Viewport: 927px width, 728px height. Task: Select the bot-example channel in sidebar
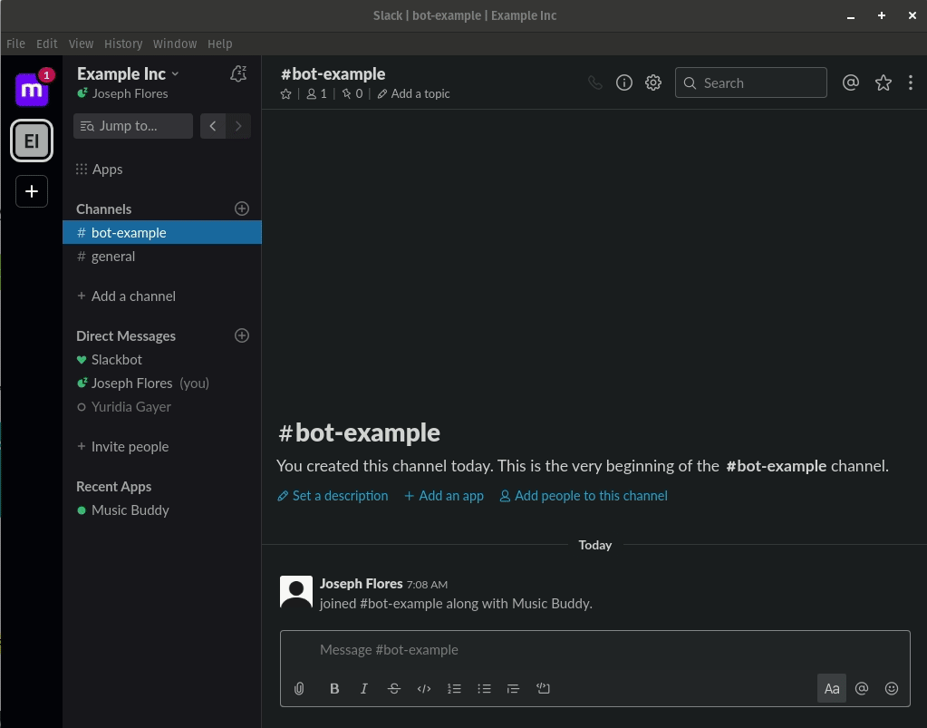[162, 232]
